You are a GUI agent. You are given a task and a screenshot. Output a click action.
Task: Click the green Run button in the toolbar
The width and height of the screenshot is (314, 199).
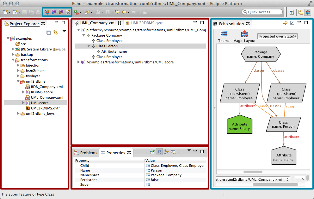(76, 12)
